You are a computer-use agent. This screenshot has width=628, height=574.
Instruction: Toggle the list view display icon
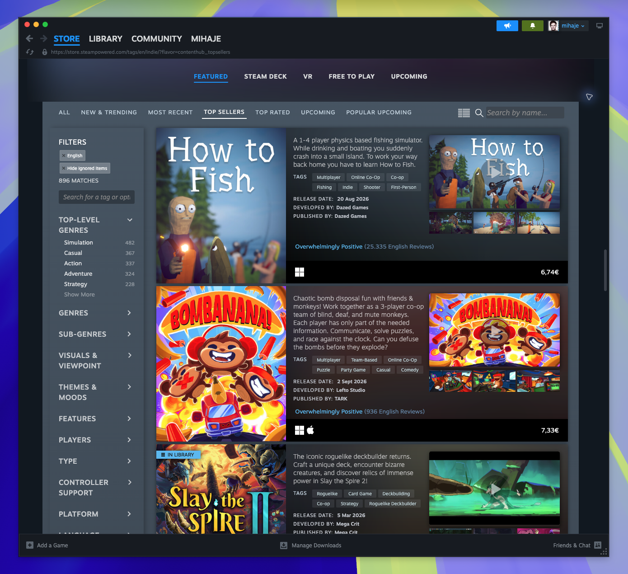pyautogui.click(x=464, y=113)
